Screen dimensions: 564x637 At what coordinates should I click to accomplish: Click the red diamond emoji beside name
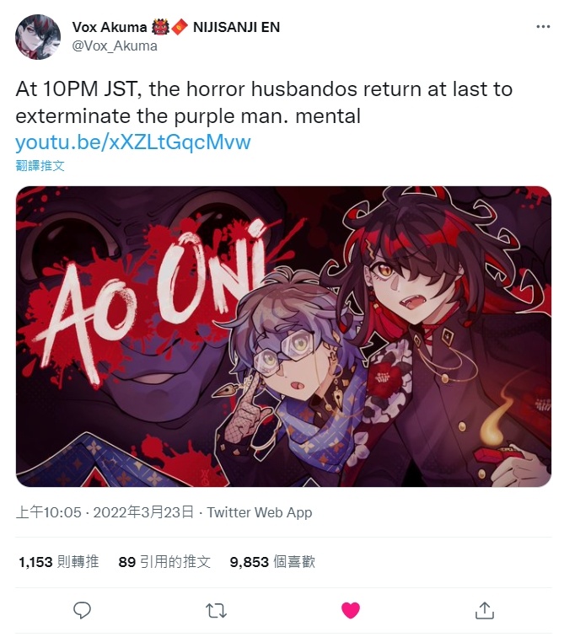(180, 27)
